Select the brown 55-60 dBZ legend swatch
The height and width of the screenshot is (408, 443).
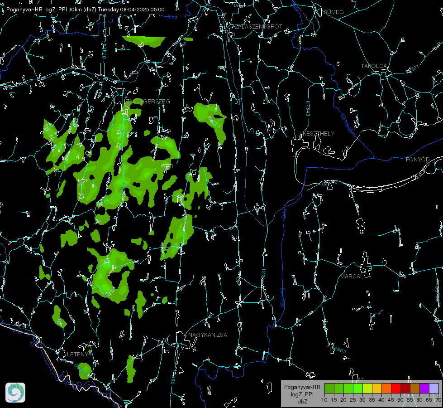point(415,388)
